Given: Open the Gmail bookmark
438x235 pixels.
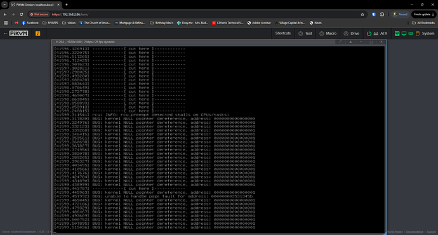Looking at the screenshot, I should tap(17, 23).
